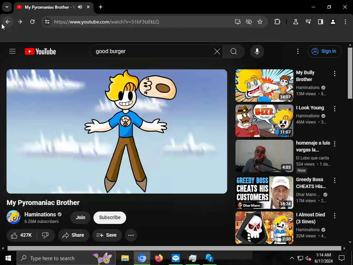Join the Haminations channel membership
Viewport: 353px width, 265px height.
[x=80, y=217]
